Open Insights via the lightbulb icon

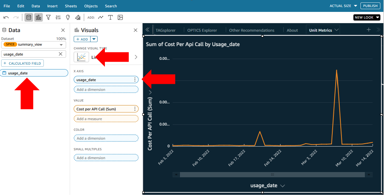(x=68, y=17)
